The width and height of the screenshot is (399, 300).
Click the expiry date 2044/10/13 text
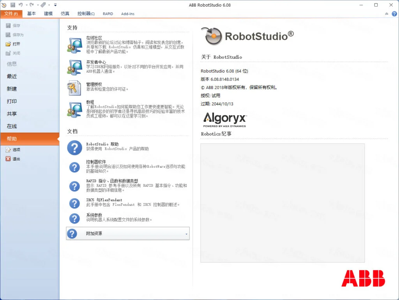[222, 104]
